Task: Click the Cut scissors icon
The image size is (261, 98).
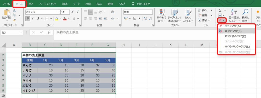Action: (x=14, y=10)
